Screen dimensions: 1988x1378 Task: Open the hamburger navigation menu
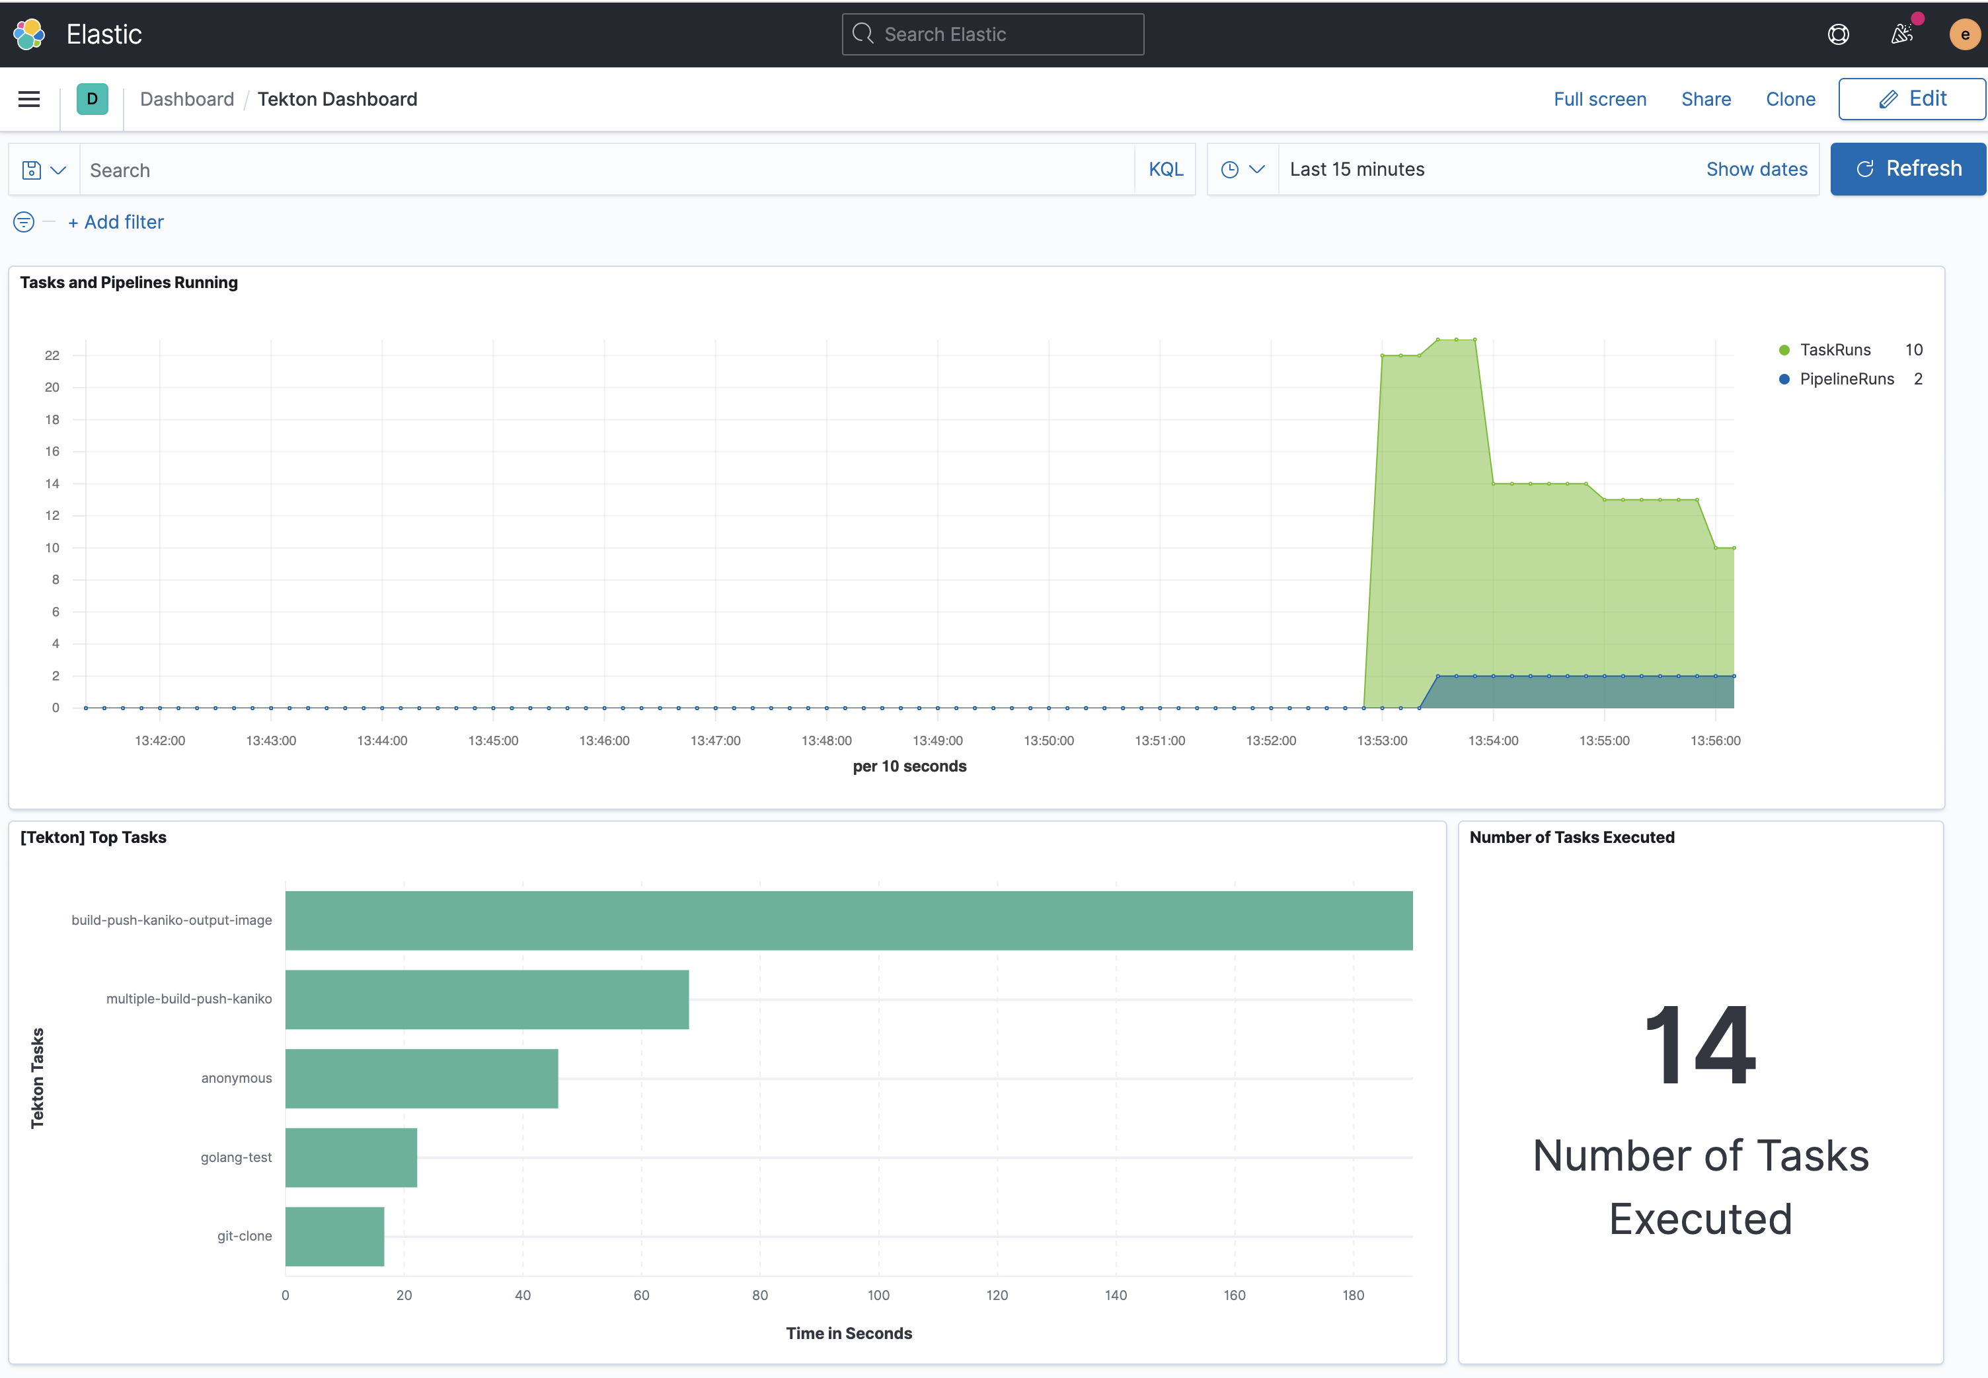coord(29,99)
